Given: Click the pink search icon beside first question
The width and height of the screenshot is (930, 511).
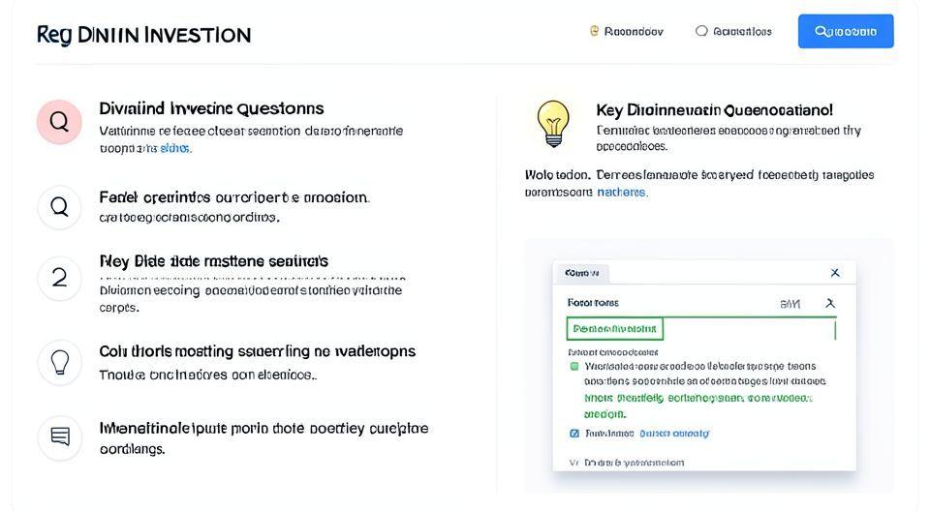Looking at the screenshot, I should coord(59,122).
